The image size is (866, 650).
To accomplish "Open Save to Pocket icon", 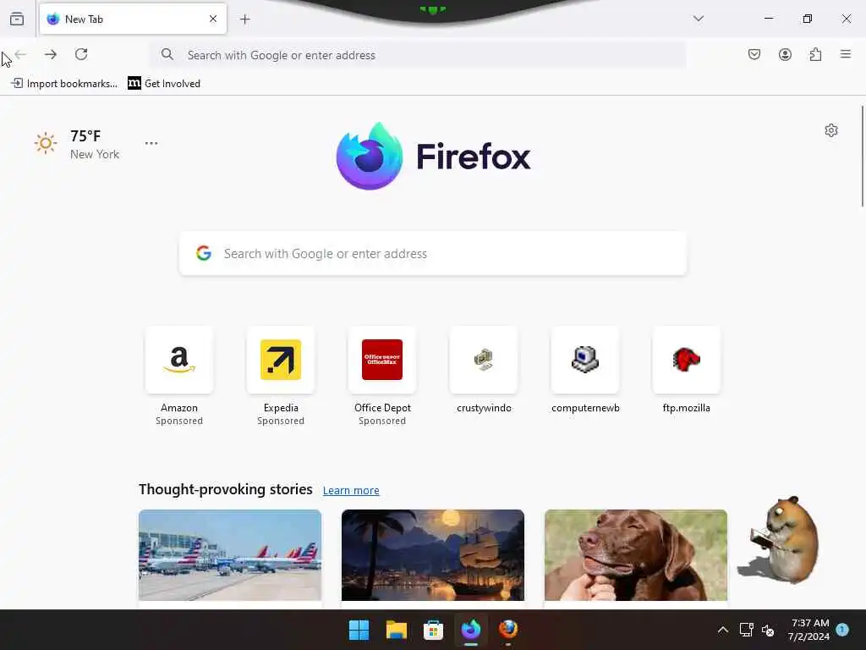I will (x=754, y=54).
